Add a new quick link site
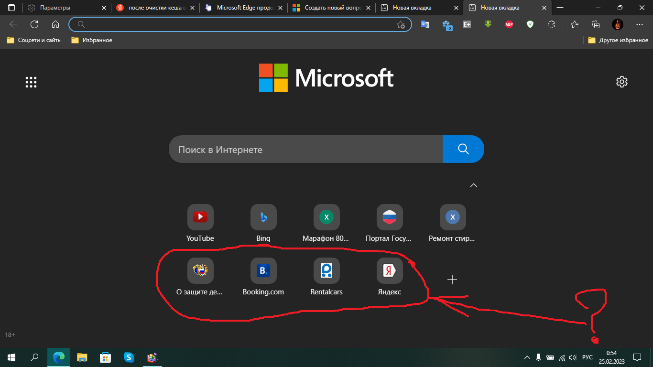Image resolution: width=653 pixels, height=367 pixels. (x=452, y=280)
